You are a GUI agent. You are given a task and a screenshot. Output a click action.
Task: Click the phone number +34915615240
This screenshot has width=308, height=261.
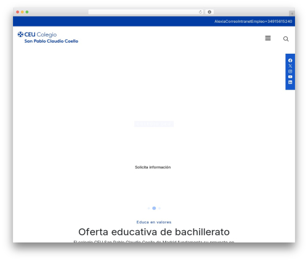pos(278,22)
